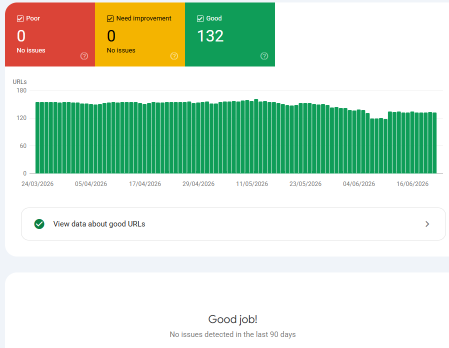Open help icon on Poor card
The width and height of the screenshot is (449, 348).
[x=84, y=56]
